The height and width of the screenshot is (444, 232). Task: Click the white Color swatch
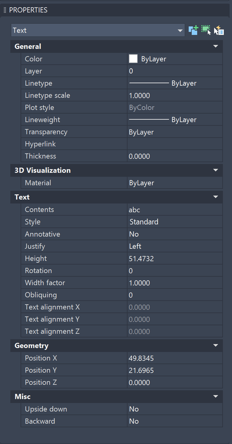coord(132,59)
